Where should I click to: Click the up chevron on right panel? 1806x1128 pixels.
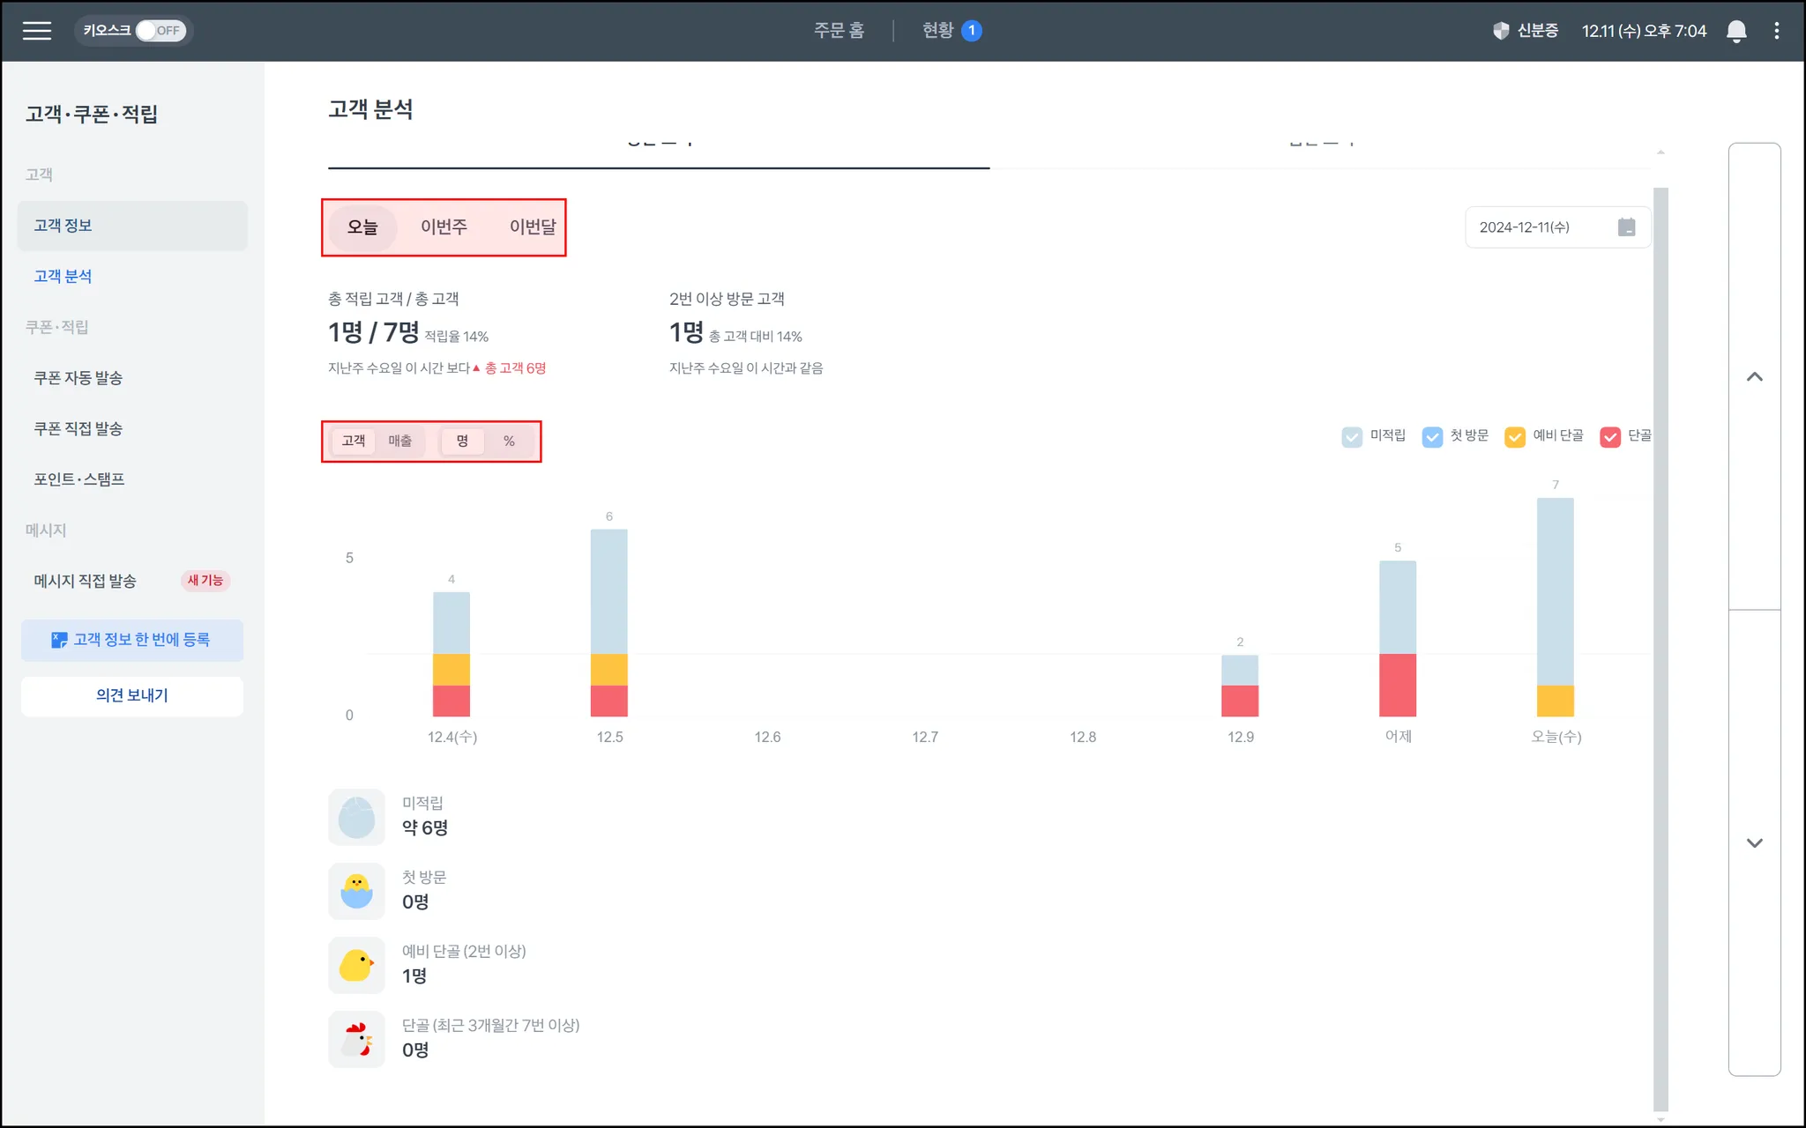tap(1754, 377)
